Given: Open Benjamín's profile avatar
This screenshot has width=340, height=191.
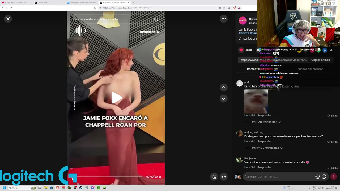Looking at the screenshot, I should tap(240, 159).
